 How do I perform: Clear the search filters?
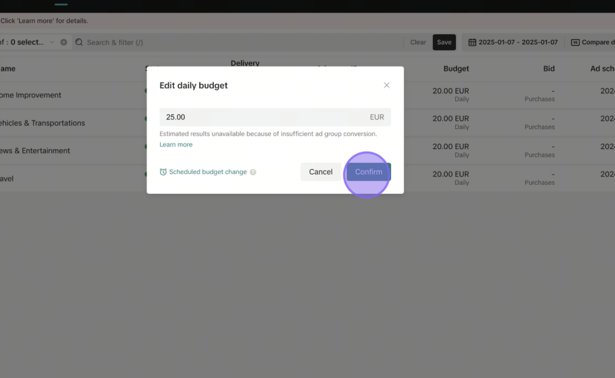(x=418, y=43)
